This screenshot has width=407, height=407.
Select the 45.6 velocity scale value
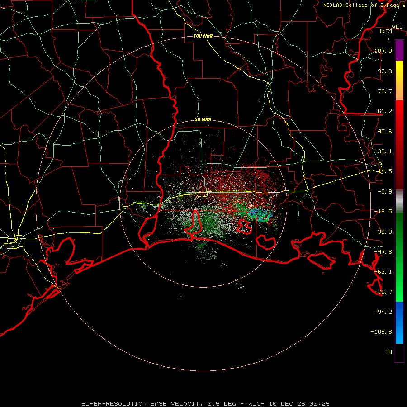coord(385,131)
